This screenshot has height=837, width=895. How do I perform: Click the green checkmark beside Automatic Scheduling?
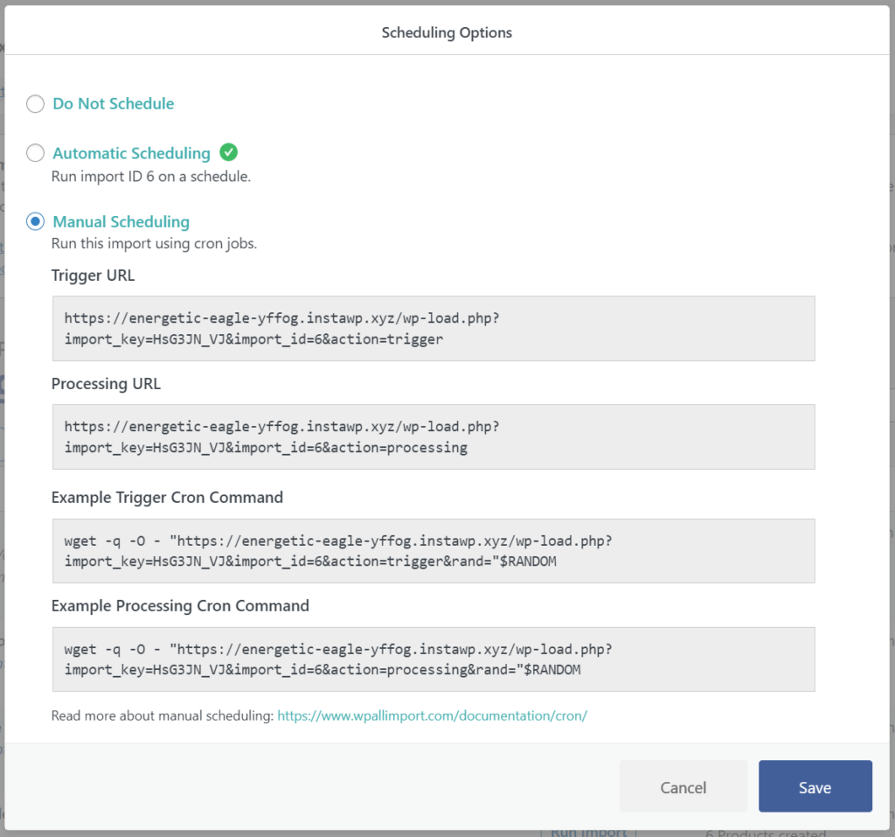point(228,152)
